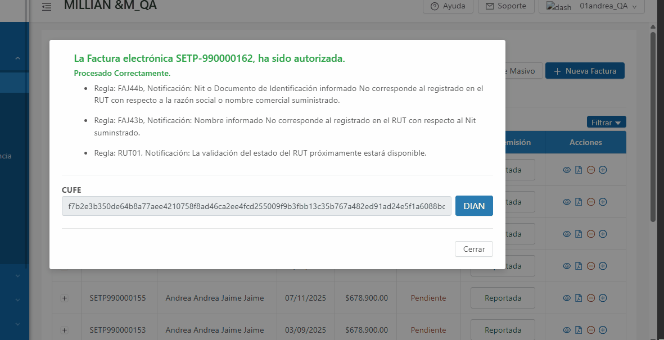This screenshot has width=664, height=340.
Task: Expand row details for SETP990000153
Action: point(64,330)
